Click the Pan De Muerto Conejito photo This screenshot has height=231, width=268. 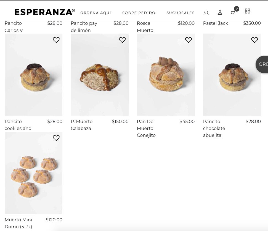[x=166, y=75]
